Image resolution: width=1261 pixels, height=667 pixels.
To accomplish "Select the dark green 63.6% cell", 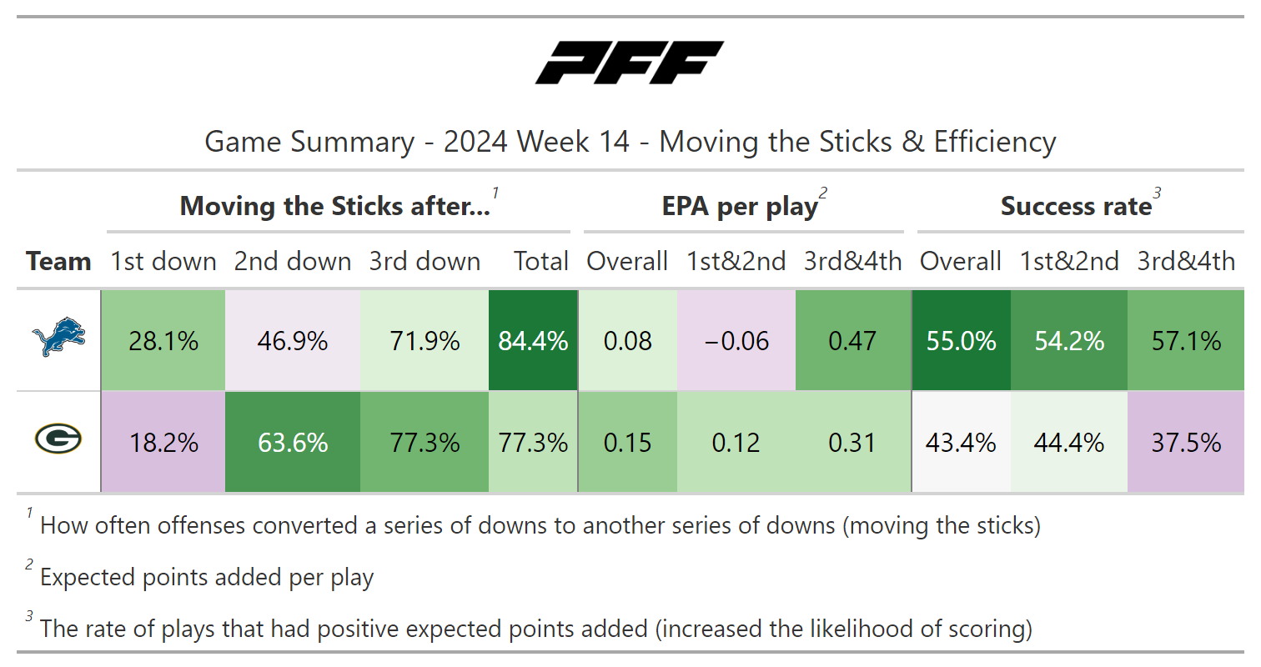I will (x=293, y=442).
